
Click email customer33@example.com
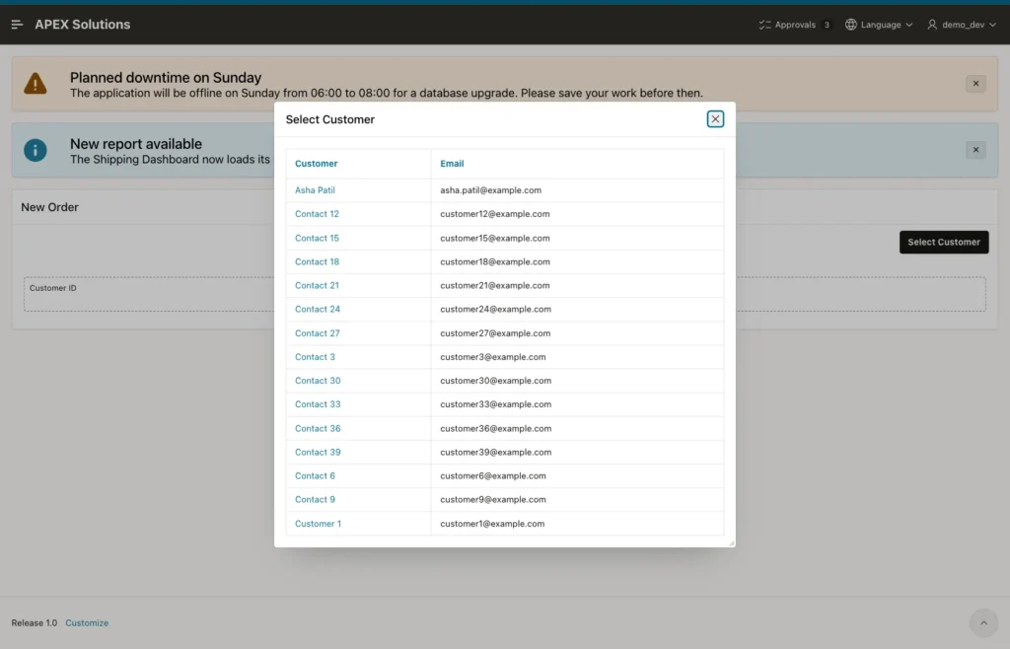pyautogui.click(x=495, y=404)
